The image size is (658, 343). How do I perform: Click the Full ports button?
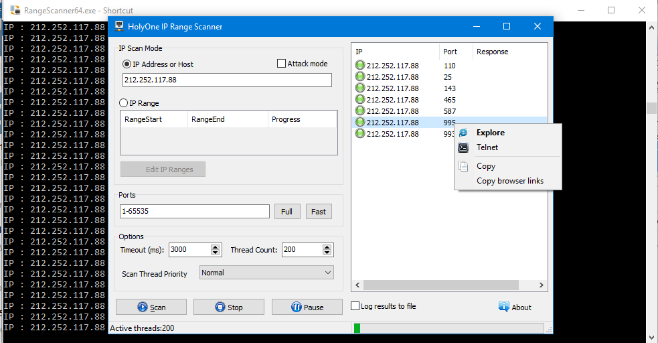286,212
